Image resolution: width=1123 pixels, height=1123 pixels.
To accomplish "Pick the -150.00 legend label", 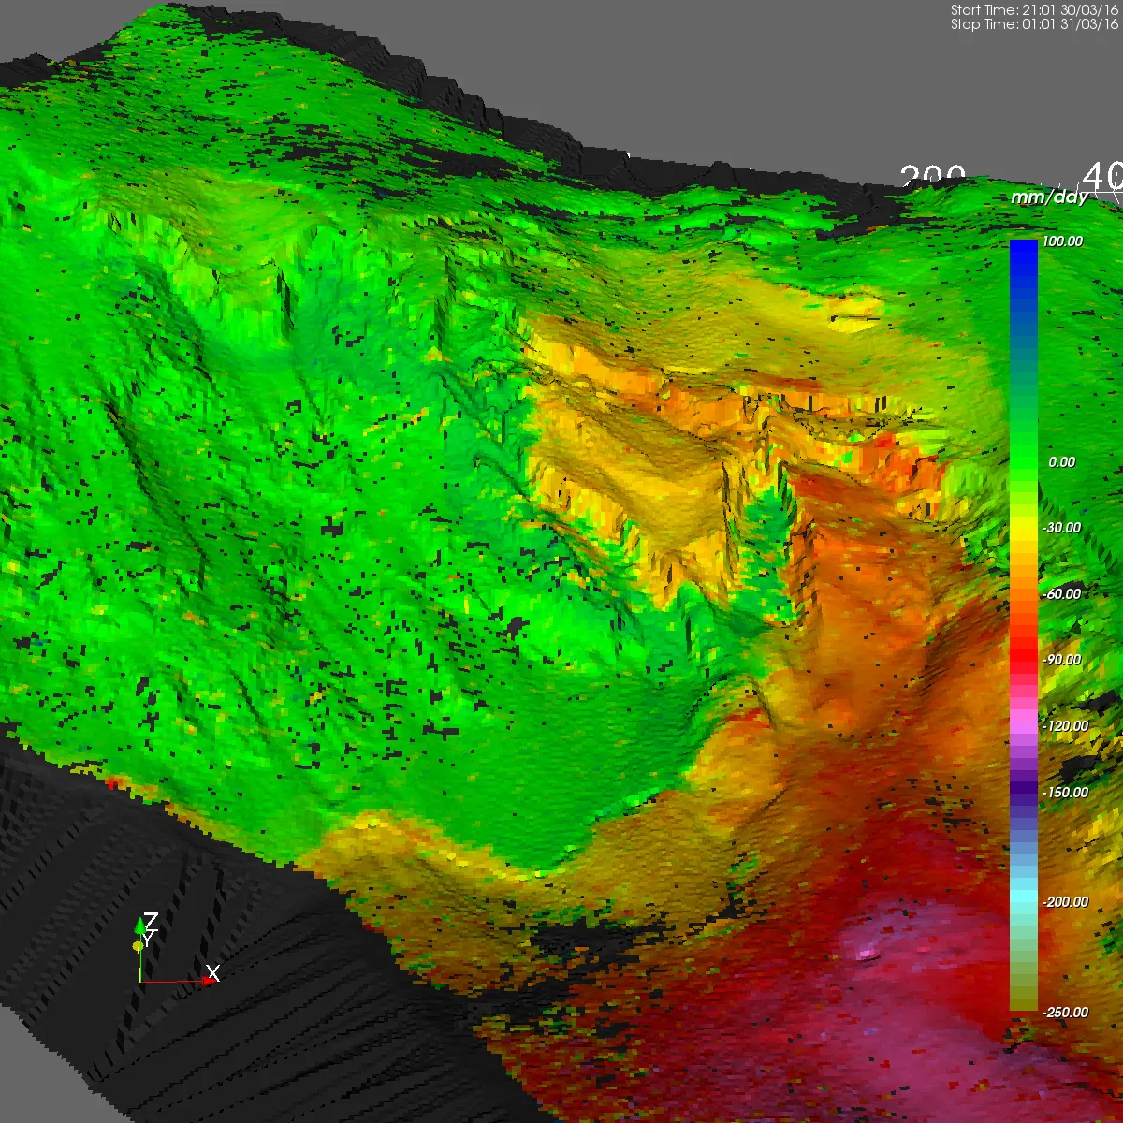I will [x=1065, y=793].
